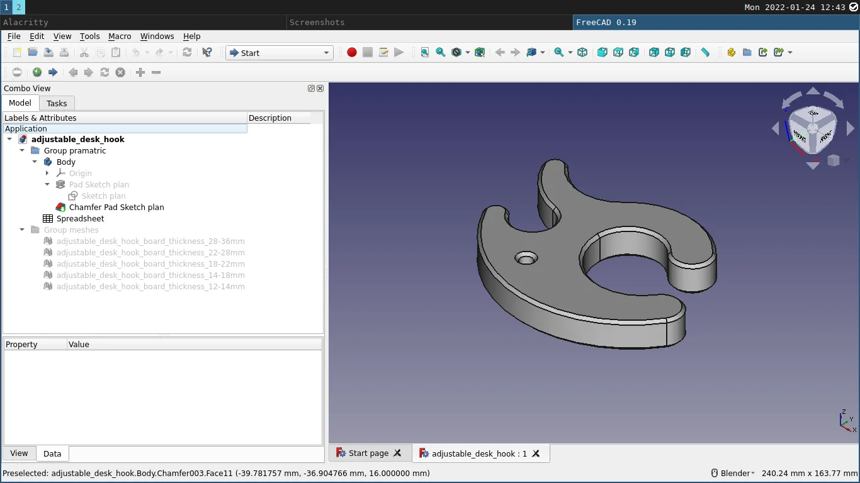
Task: Switch to the Tasks tab
Action: click(57, 103)
